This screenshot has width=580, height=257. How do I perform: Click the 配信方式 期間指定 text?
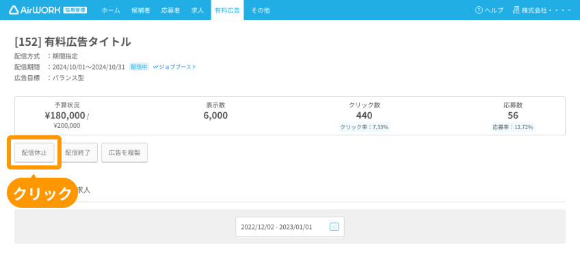(x=47, y=57)
